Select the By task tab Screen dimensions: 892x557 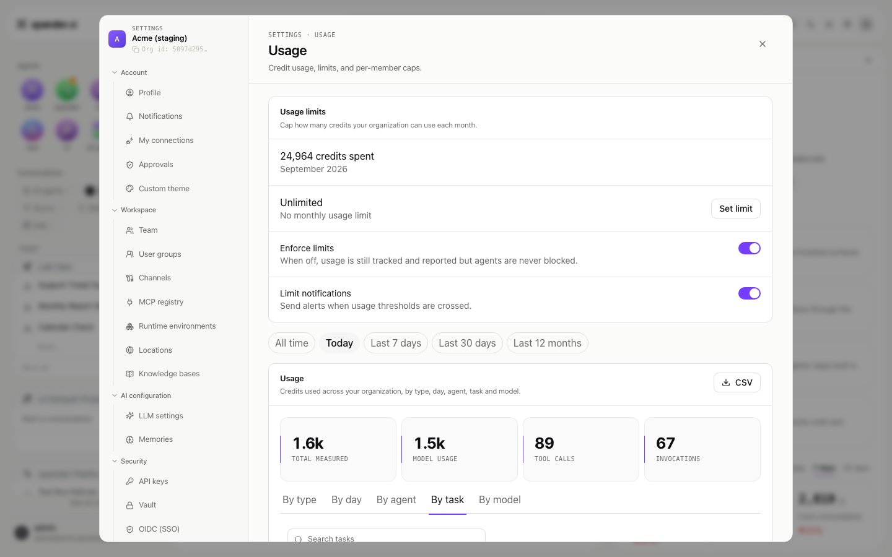pos(447,500)
